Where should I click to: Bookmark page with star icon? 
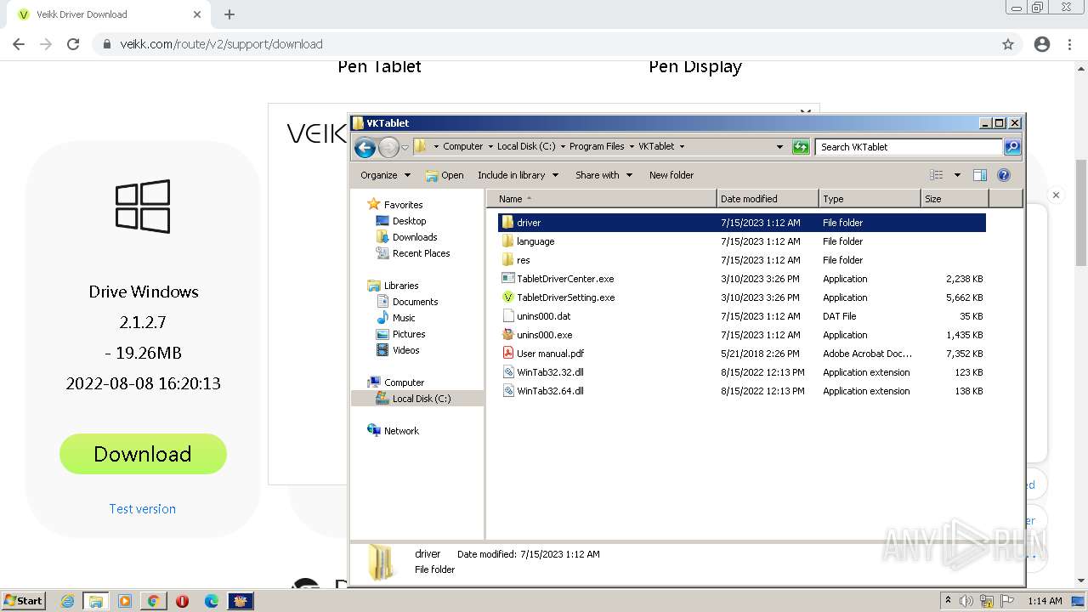pos(1008,44)
